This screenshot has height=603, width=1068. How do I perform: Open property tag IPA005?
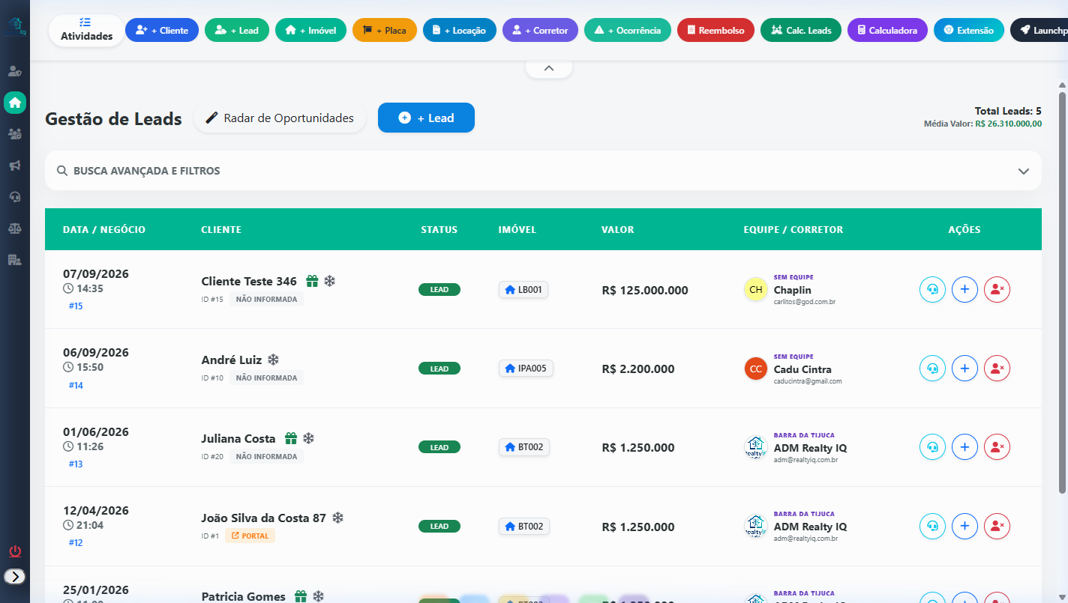526,369
